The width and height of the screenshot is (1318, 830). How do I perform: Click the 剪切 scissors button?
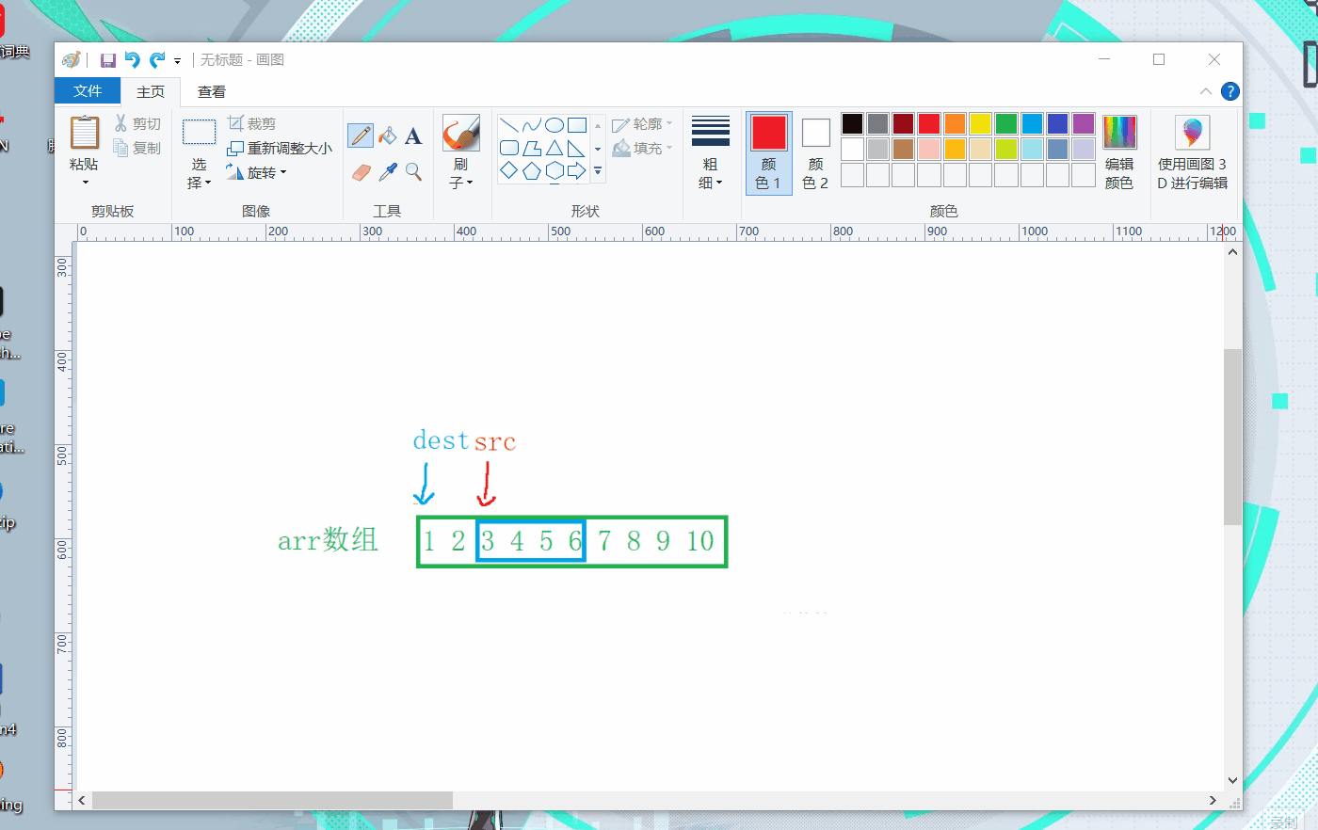click(137, 123)
